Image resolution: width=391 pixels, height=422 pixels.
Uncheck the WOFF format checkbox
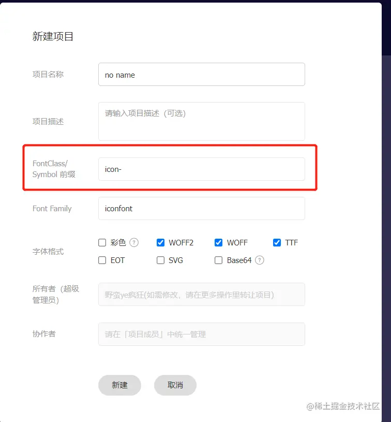pos(218,242)
